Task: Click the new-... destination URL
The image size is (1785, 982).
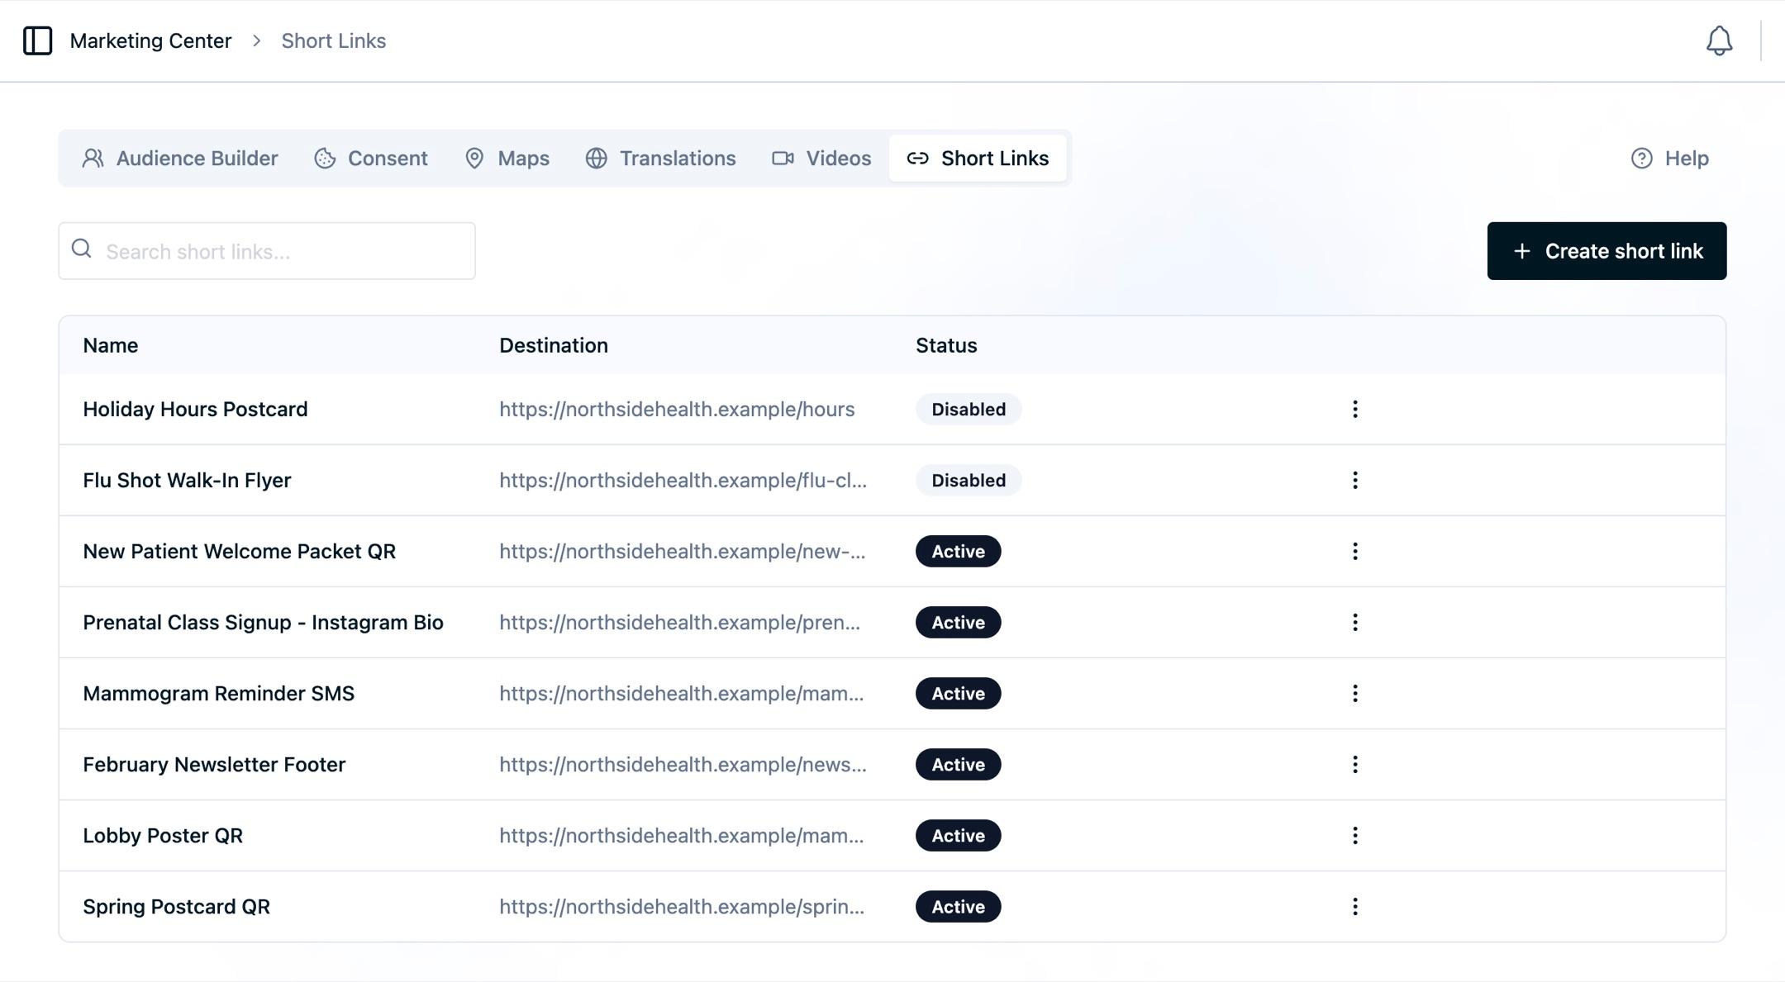Action: tap(683, 552)
